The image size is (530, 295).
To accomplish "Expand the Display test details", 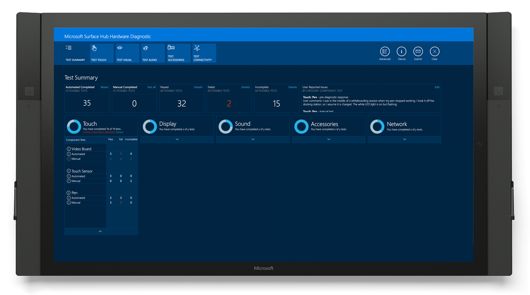I will (177, 139).
